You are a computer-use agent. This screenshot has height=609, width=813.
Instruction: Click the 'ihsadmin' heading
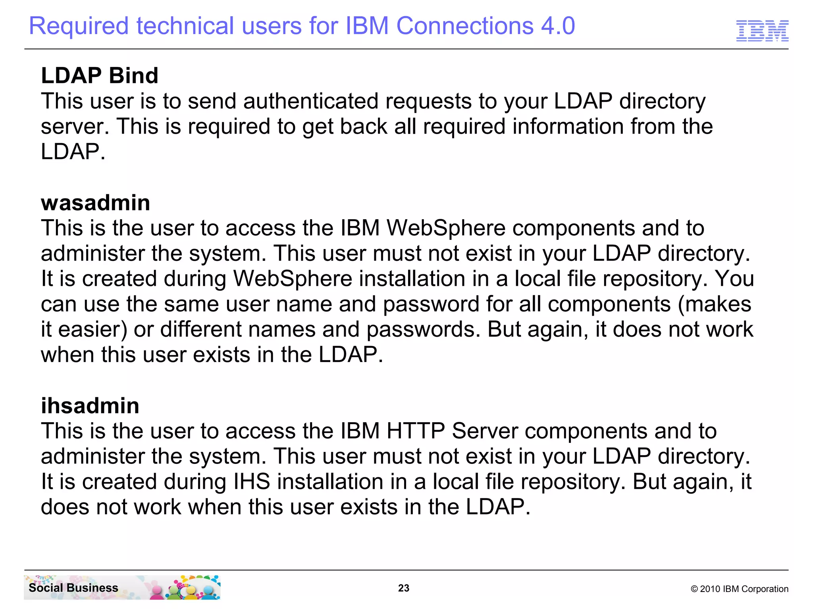[90, 406]
